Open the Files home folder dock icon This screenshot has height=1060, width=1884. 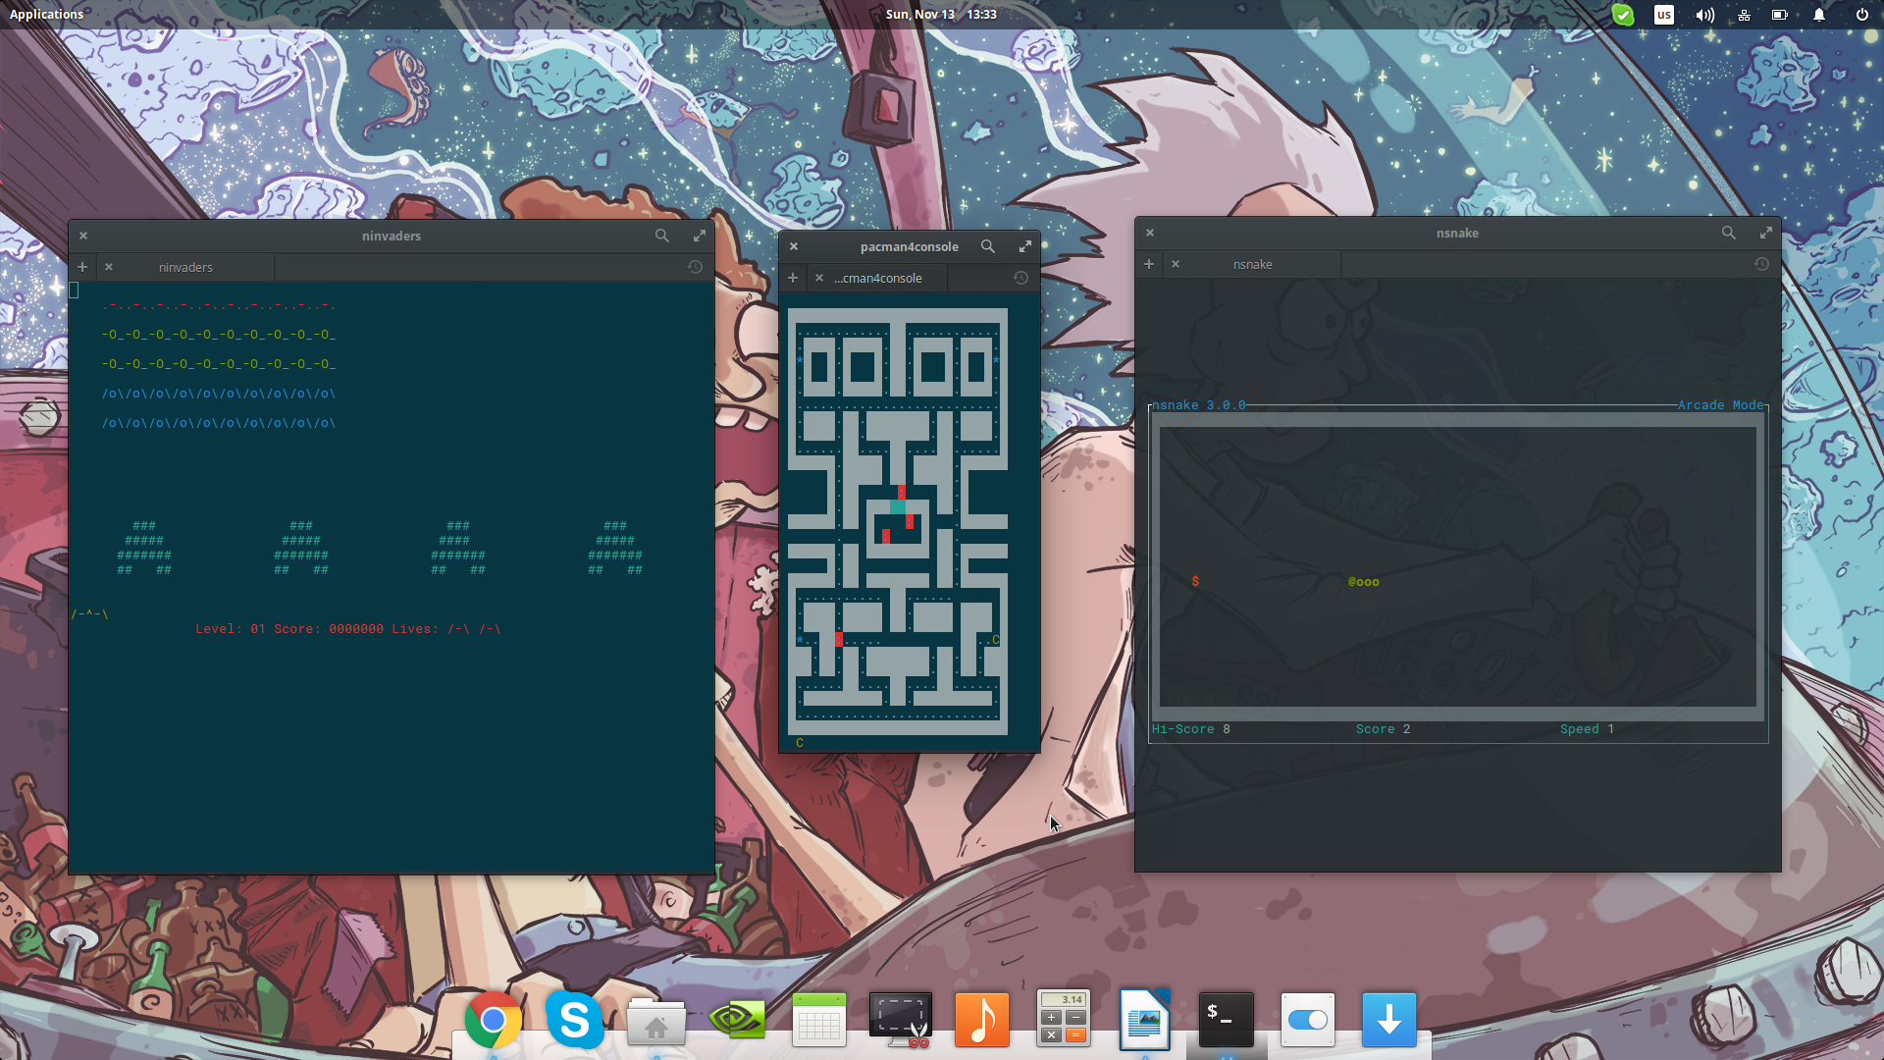click(x=656, y=1021)
